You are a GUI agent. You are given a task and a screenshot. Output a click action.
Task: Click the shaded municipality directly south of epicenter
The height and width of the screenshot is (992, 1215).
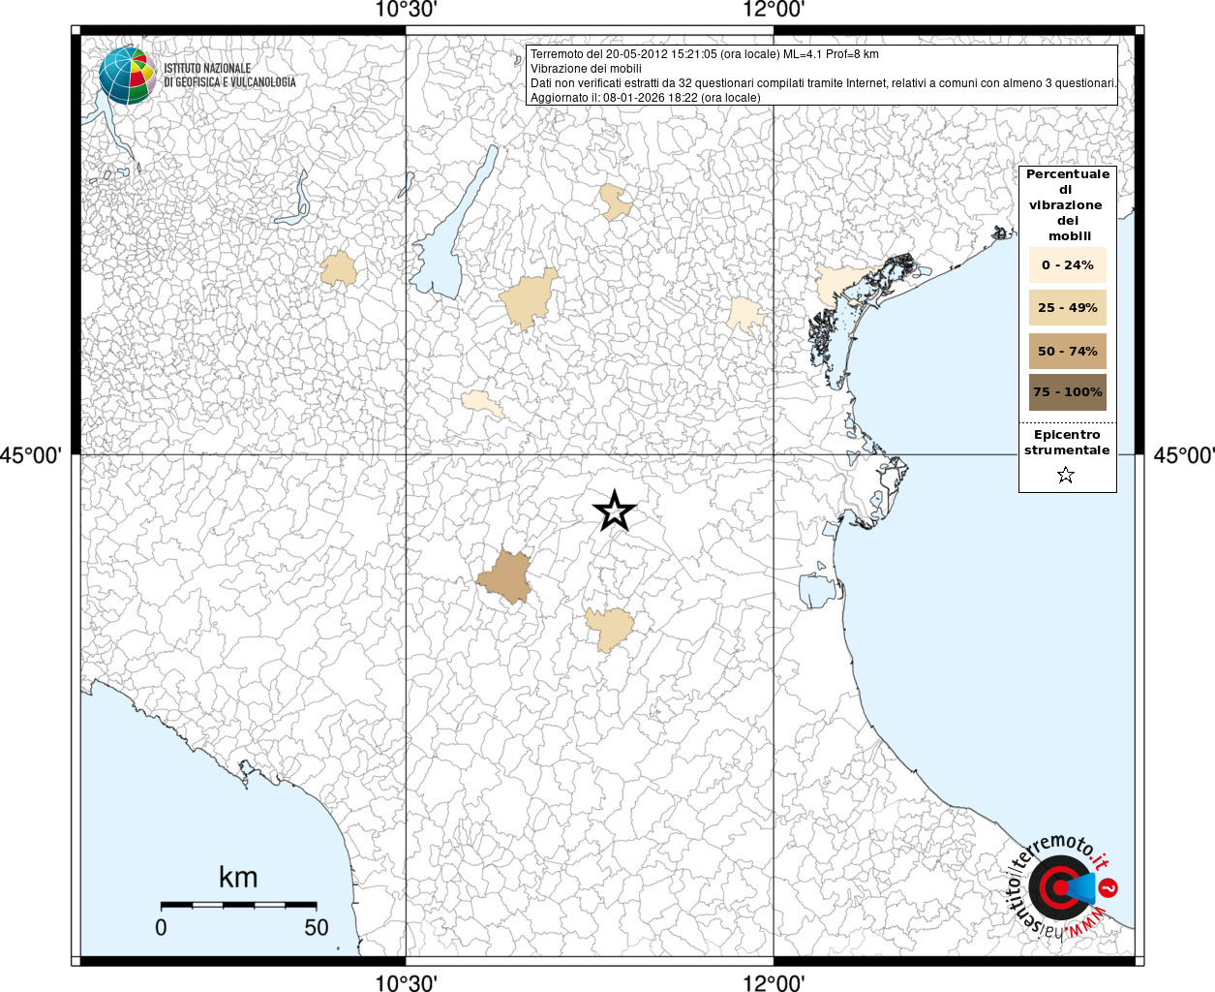coord(610,629)
